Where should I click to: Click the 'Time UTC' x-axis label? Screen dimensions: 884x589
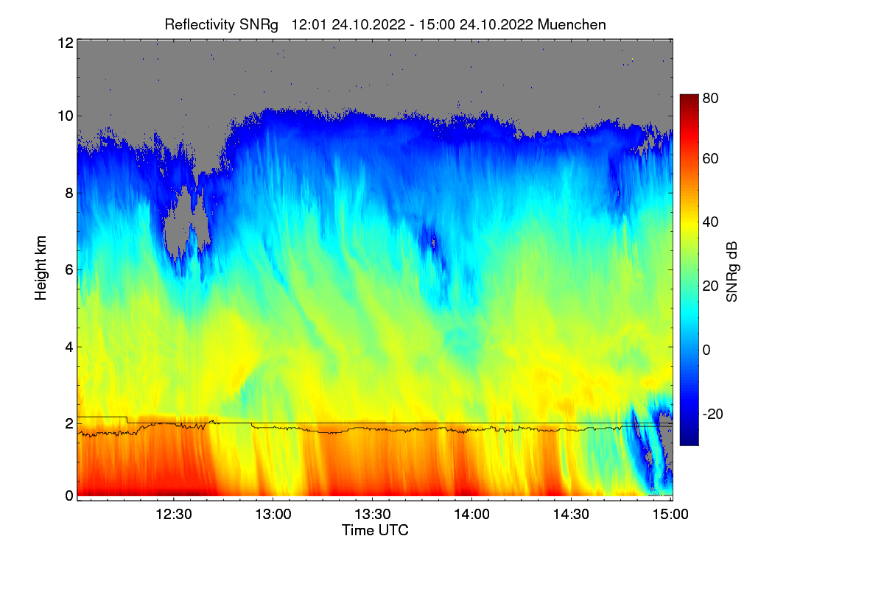[x=375, y=530]
